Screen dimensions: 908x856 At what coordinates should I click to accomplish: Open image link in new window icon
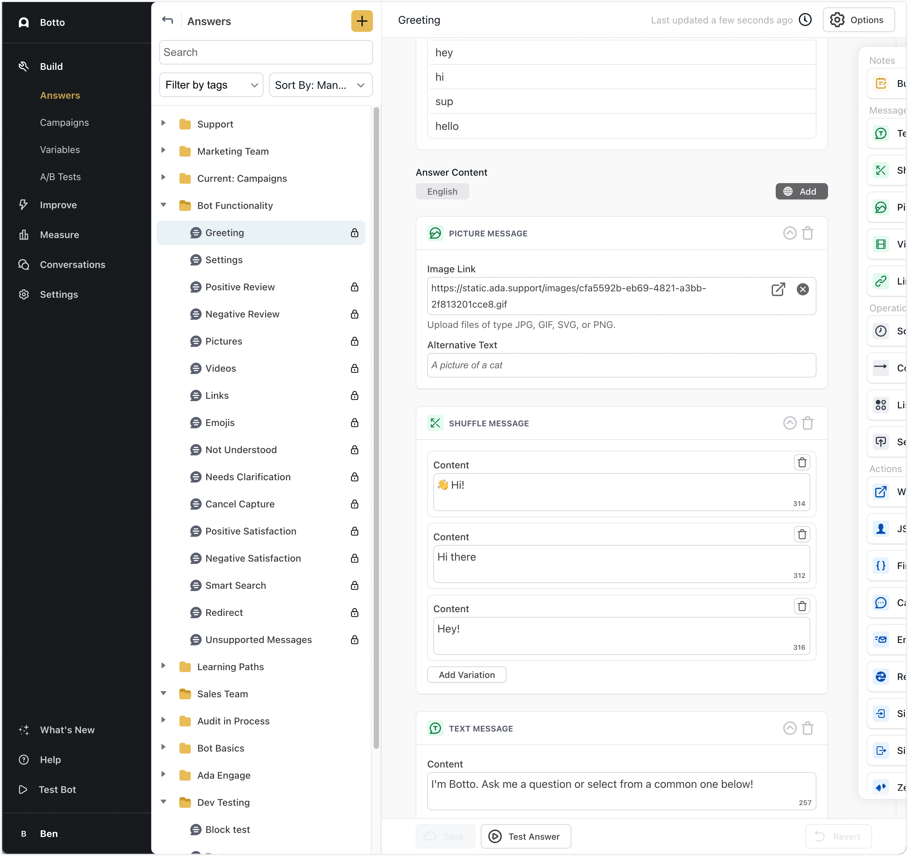pyautogui.click(x=778, y=289)
